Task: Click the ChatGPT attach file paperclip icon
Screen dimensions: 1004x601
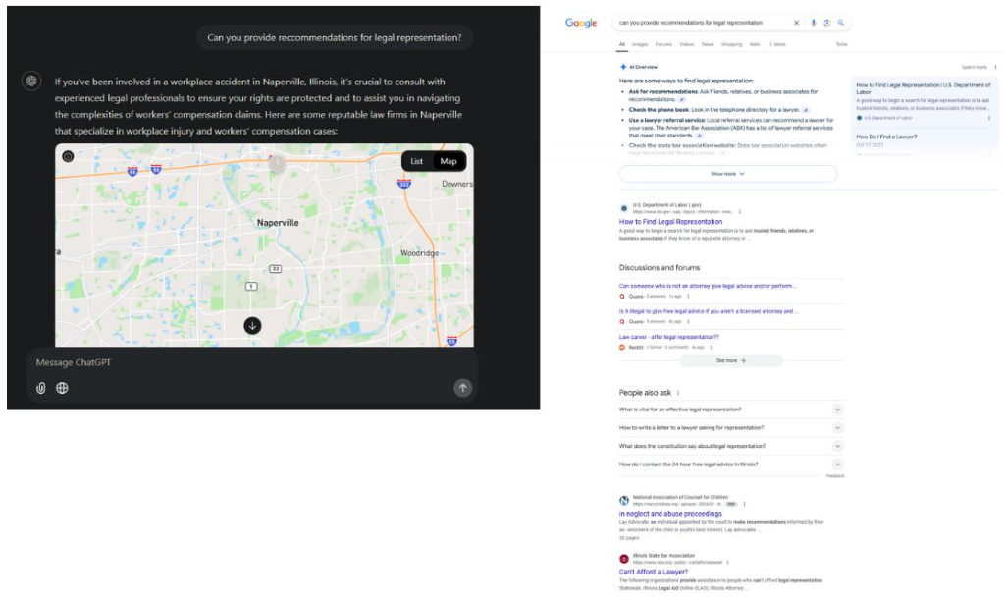Action: coord(41,388)
